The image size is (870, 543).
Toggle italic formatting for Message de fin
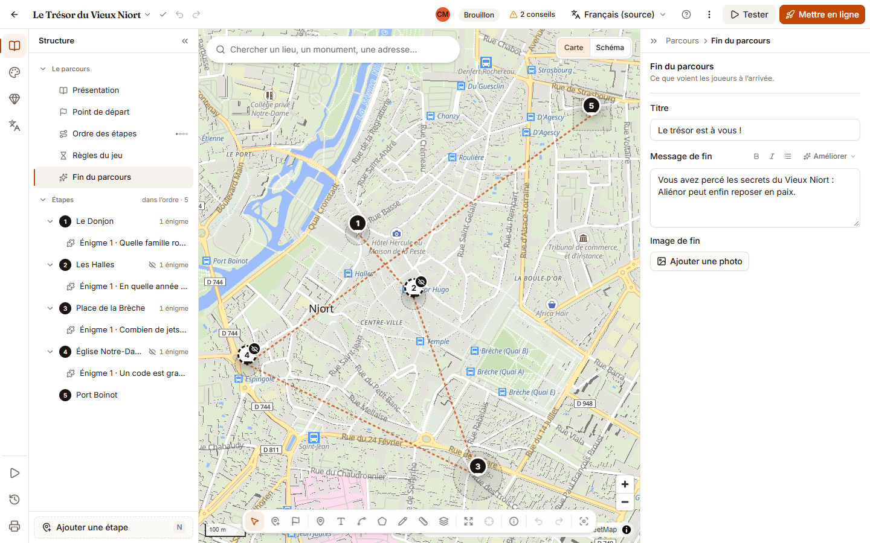[772, 156]
